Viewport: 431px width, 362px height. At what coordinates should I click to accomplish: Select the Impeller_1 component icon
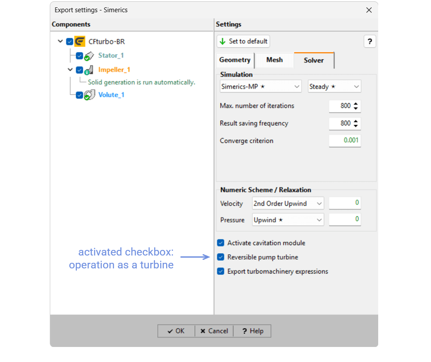pyautogui.click(x=89, y=70)
